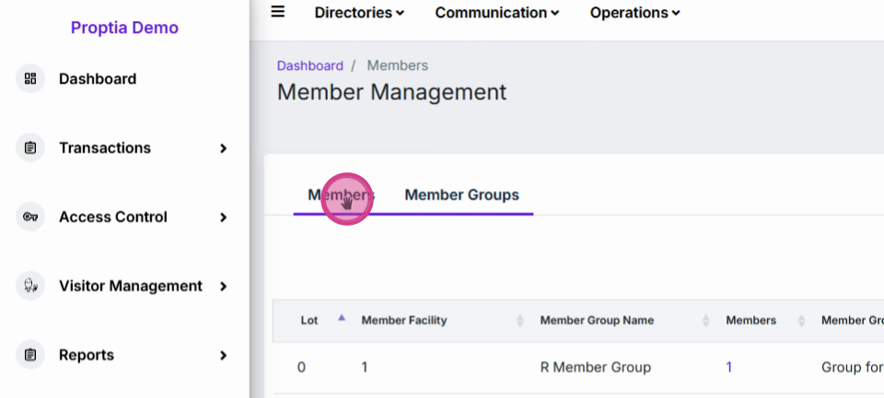884x398 pixels.
Task: Sort table by Lot column arrow
Action: click(341, 319)
